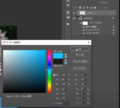The image size is (120, 108).
Task: Open the ソフトライト blend mode dropdown
Action: click(85, 3)
